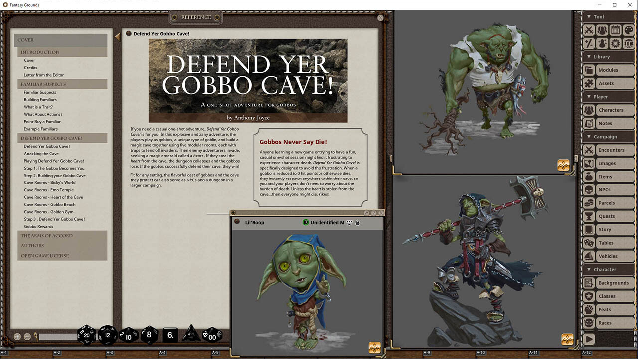Roll the black d20 die

tap(86, 334)
